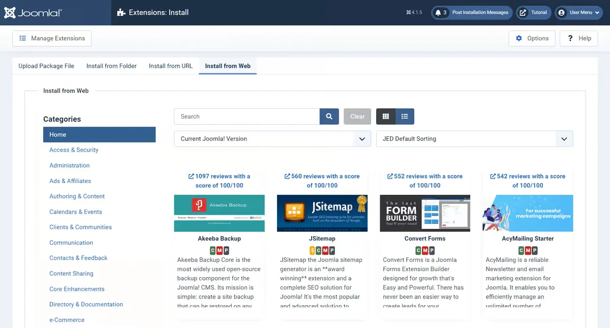Click the Akeeba Backup thumbnail image
The width and height of the screenshot is (610, 328).
219,213
